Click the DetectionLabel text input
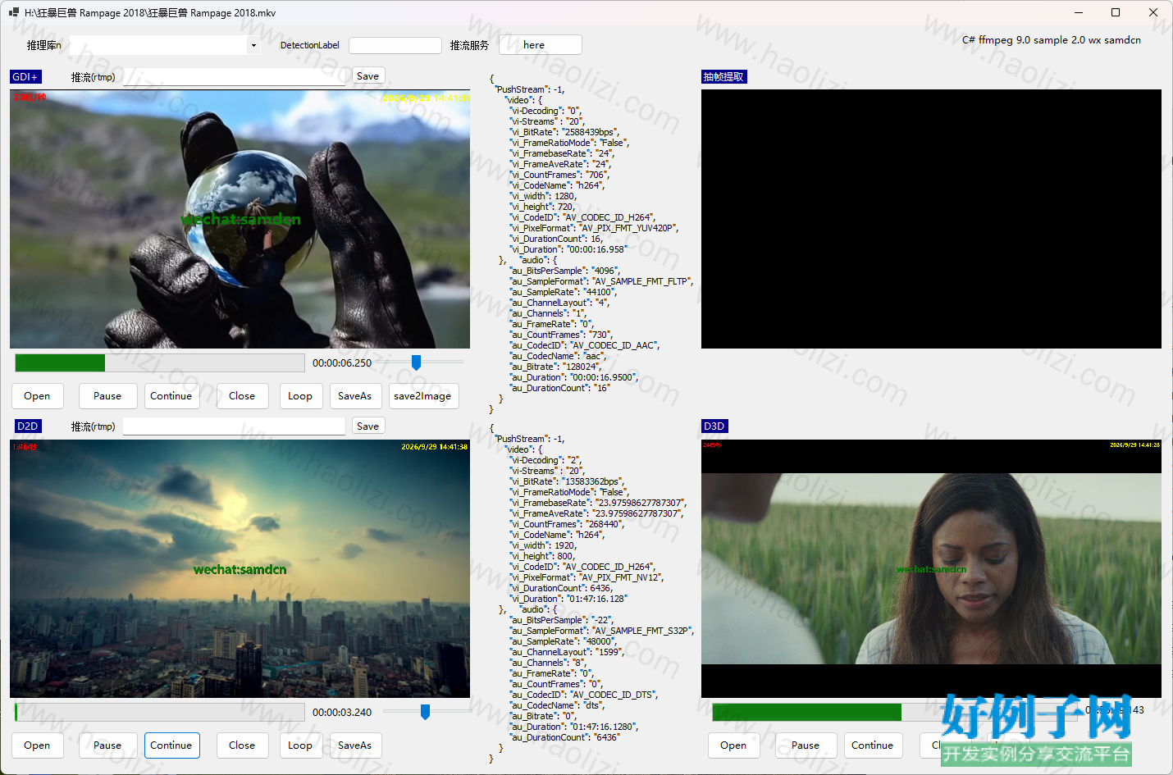Screen dimensions: 1173x775 395,45
